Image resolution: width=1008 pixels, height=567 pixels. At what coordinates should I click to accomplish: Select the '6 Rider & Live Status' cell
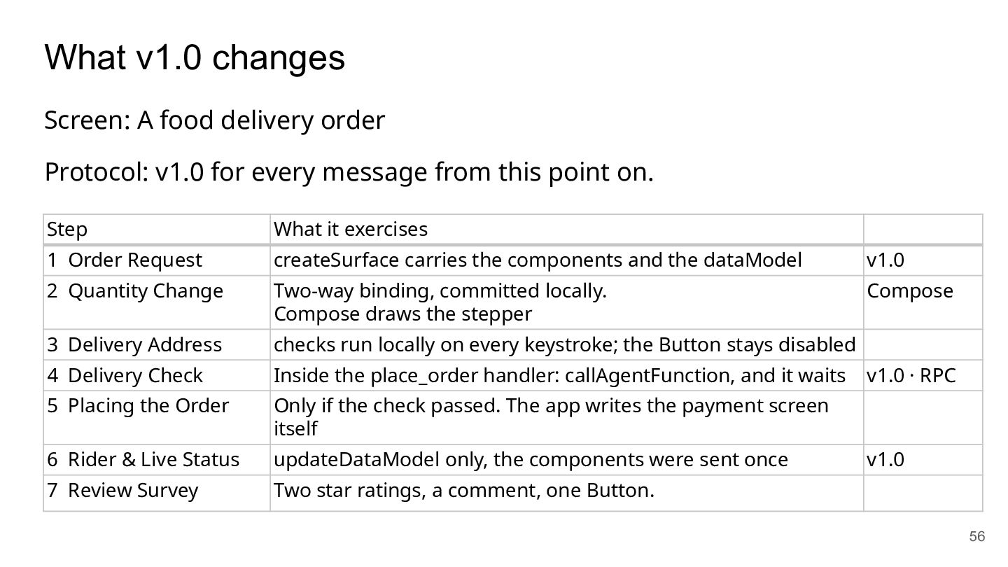(x=157, y=459)
